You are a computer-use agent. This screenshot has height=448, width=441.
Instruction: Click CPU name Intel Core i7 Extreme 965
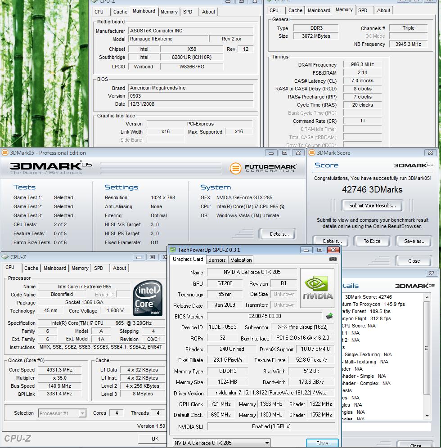(x=84, y=286)
